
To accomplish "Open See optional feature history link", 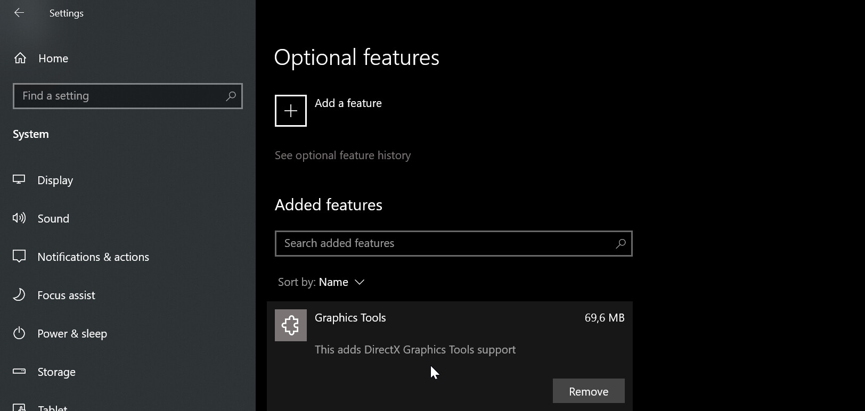I will click(x=342, y=155).
